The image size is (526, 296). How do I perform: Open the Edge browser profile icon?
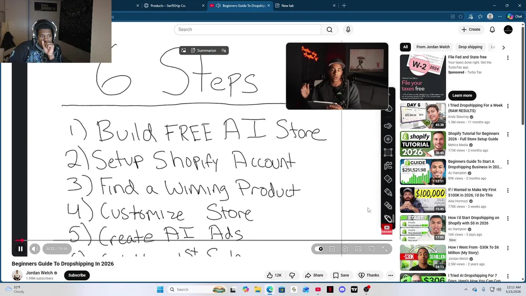click(490, 17)
